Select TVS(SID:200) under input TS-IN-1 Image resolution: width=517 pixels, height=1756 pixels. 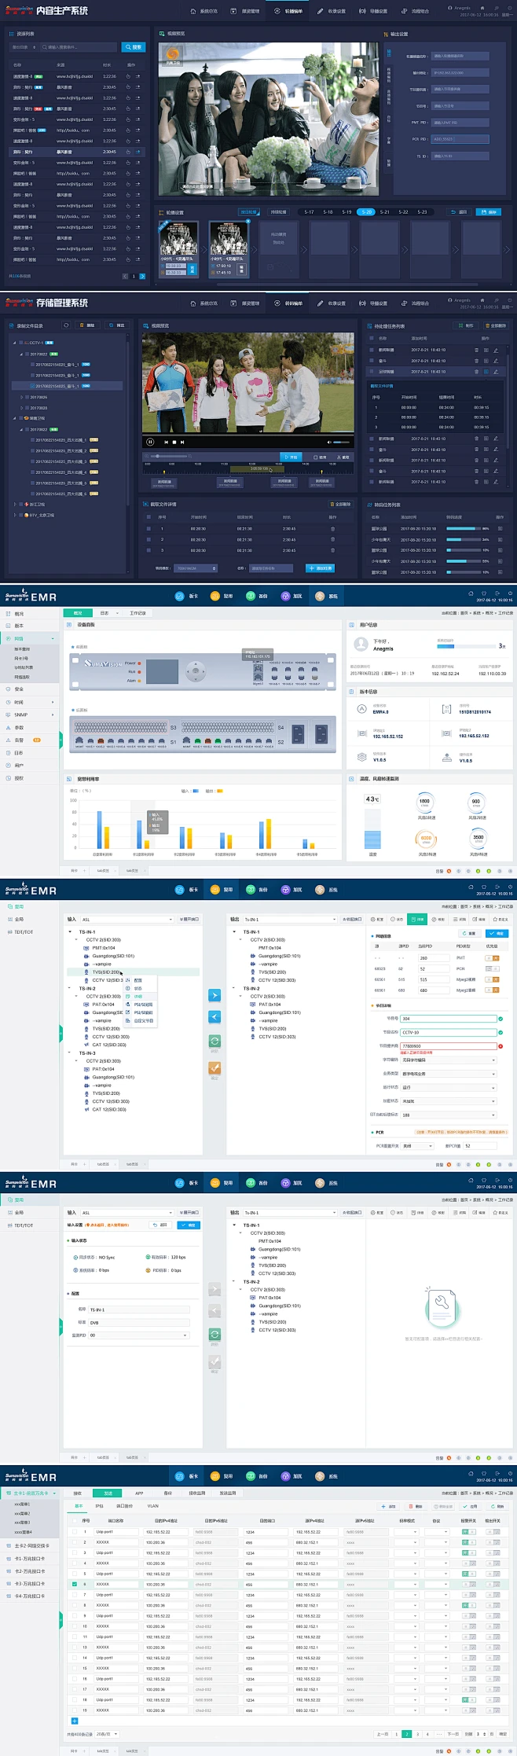coord(106,972)
